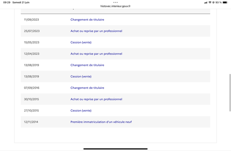Click the page vertical scrollbar
Image resolution: width=231 pixels, height=151 pixels.
coord(230,93)
